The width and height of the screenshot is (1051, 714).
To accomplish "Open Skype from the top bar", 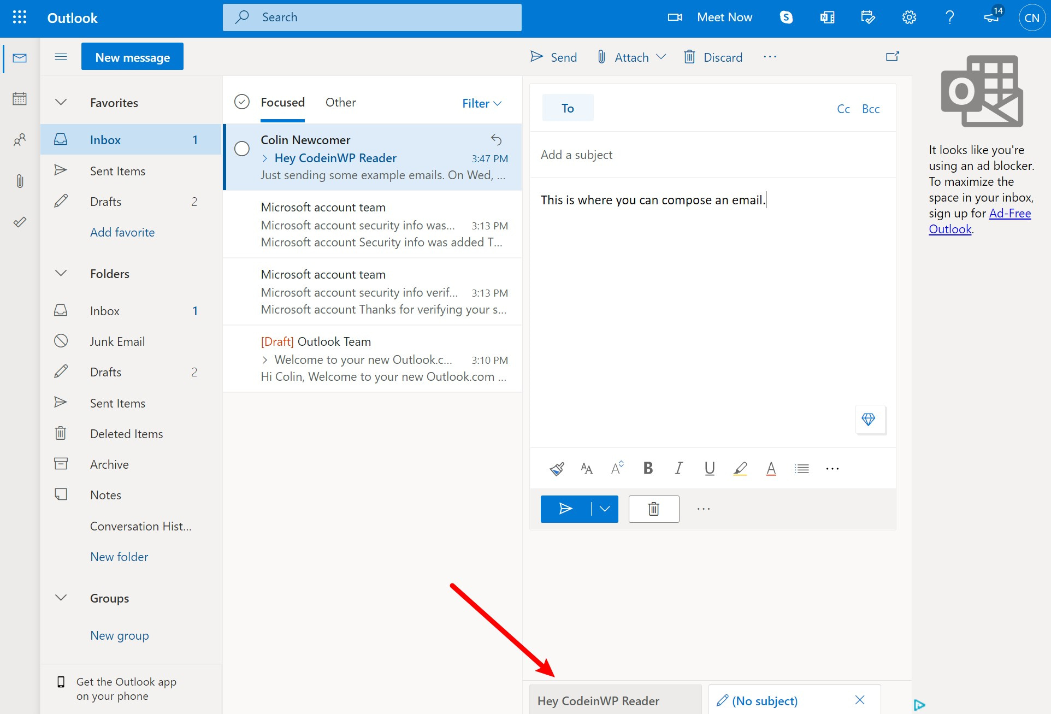I will coord(786,17).
